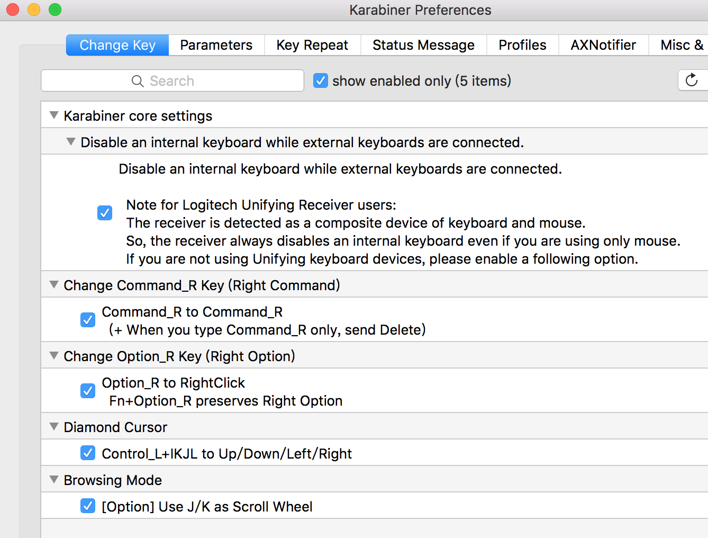Click into the Search field
Viewport: 708px width, 538px height.
tap(173, 81)
